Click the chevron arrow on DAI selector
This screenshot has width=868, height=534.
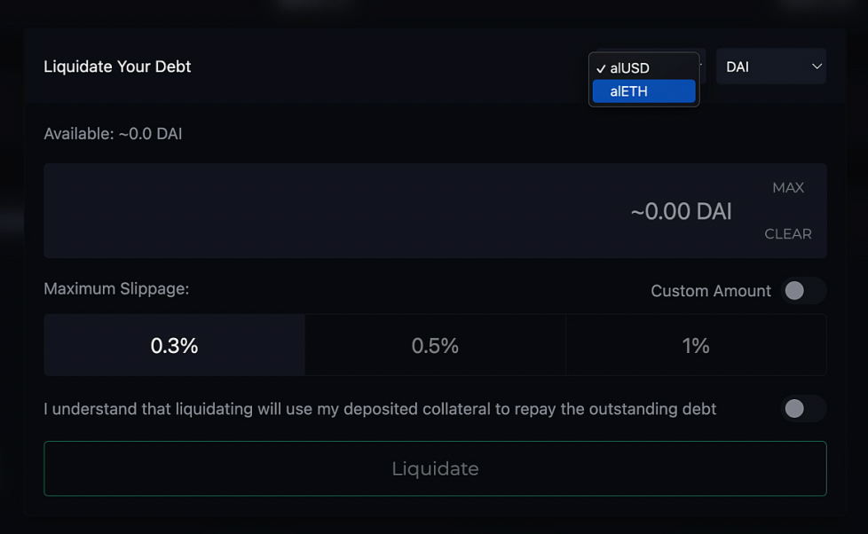[x=817, y=67]
